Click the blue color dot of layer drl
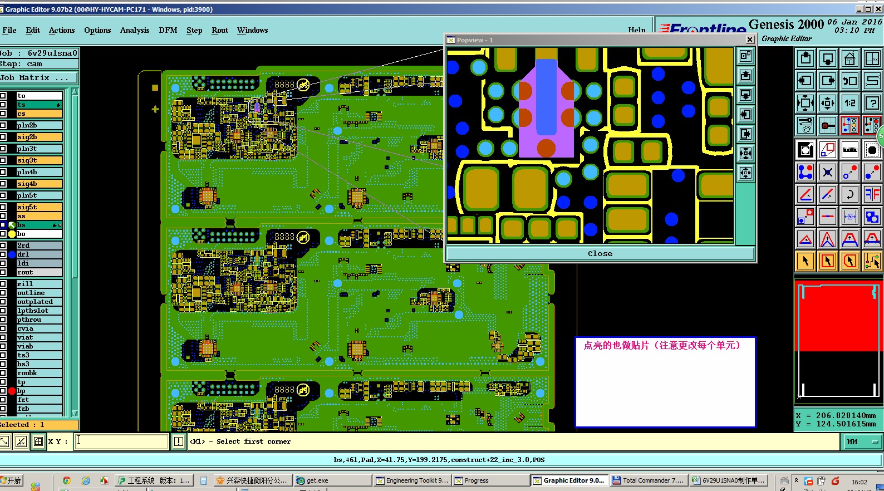 pos(12,254)
